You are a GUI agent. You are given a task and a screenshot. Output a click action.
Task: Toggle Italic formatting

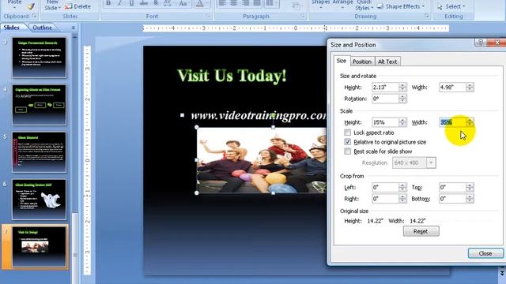click(x=119, y=3)
